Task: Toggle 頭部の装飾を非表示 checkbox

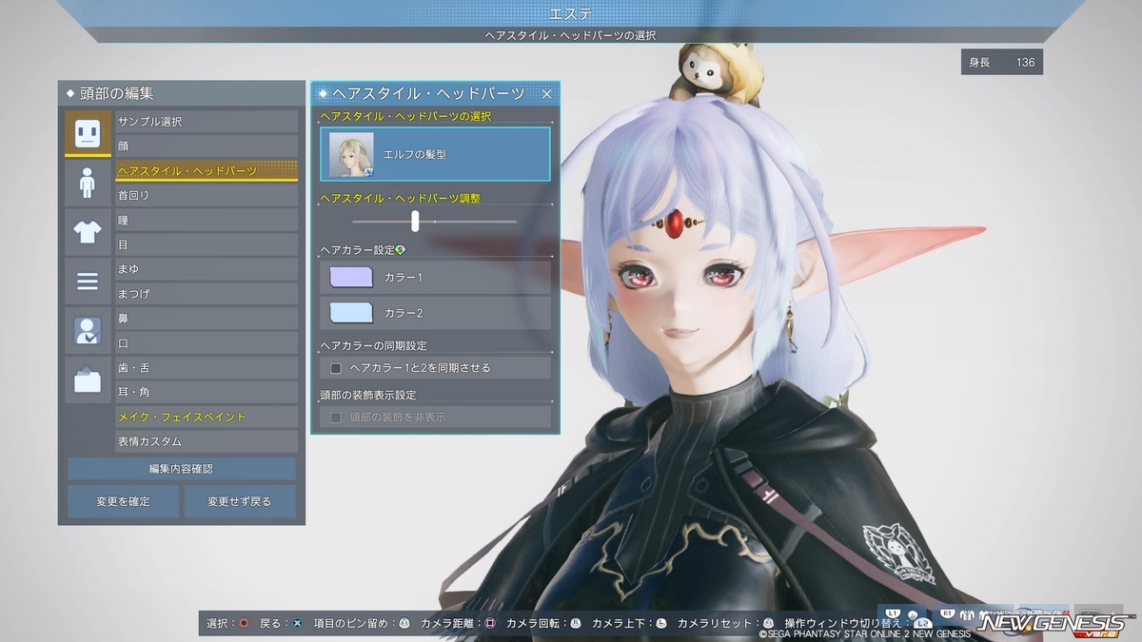Action: tap(336, 418)
